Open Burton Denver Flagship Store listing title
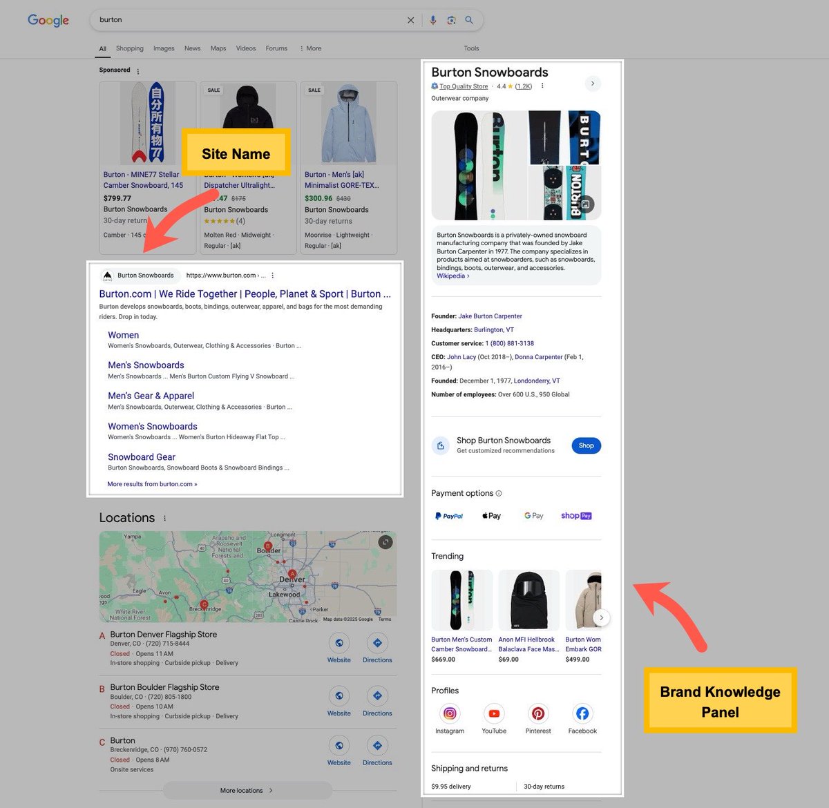Screen dimensions: 829x808 [x=164, y=634]
